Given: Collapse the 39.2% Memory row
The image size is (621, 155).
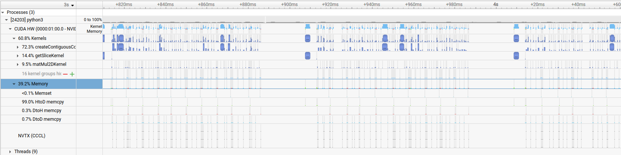Looking at the screenshot, I should click(x=14, y=84).
